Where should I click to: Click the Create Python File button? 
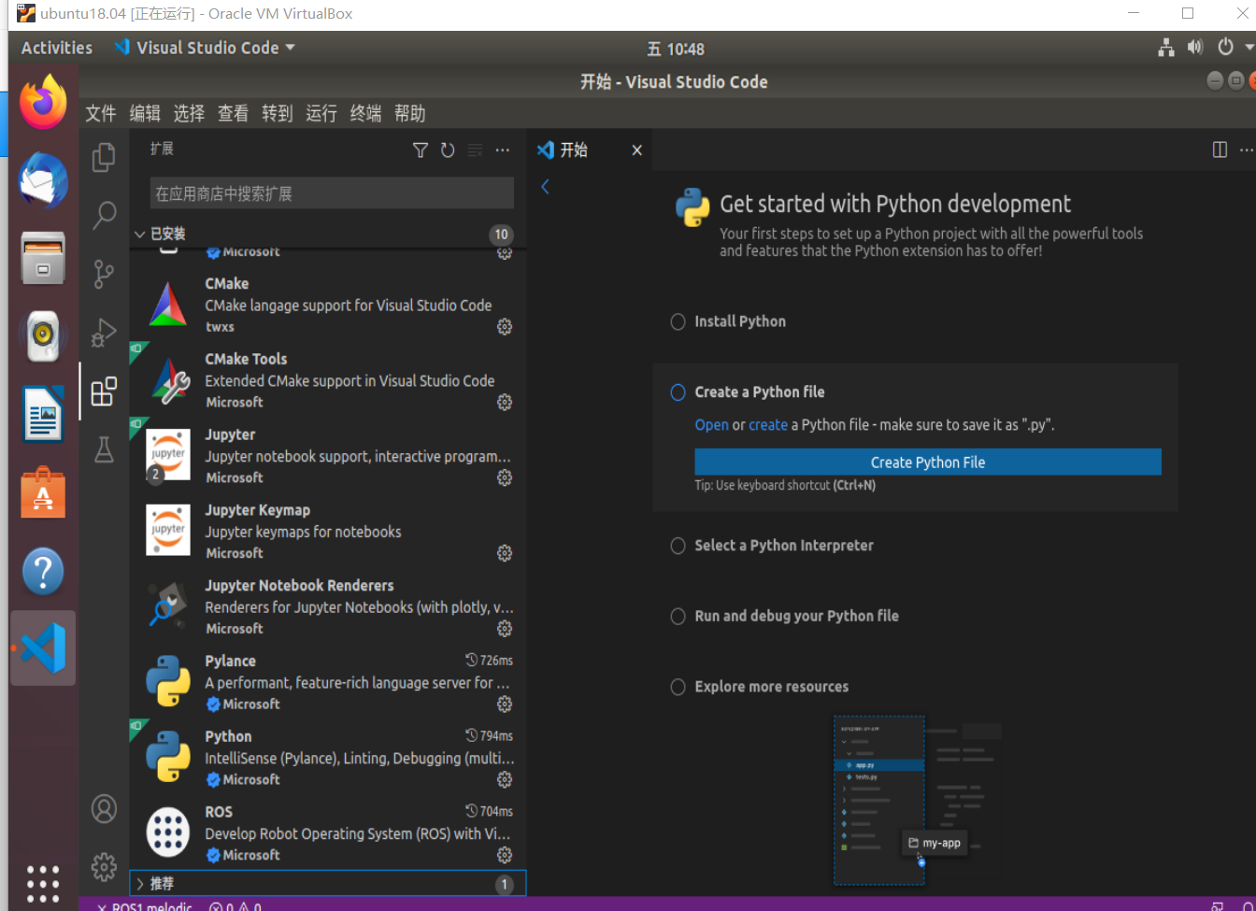pyautogui.click(x=927, y=462)
